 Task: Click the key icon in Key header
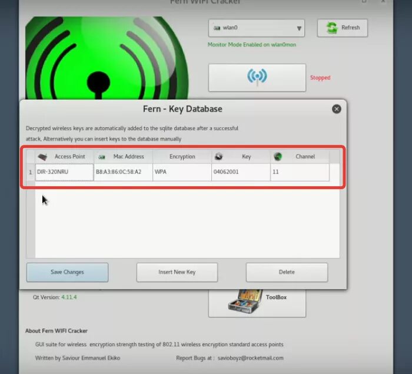click(x=218, y=157)
